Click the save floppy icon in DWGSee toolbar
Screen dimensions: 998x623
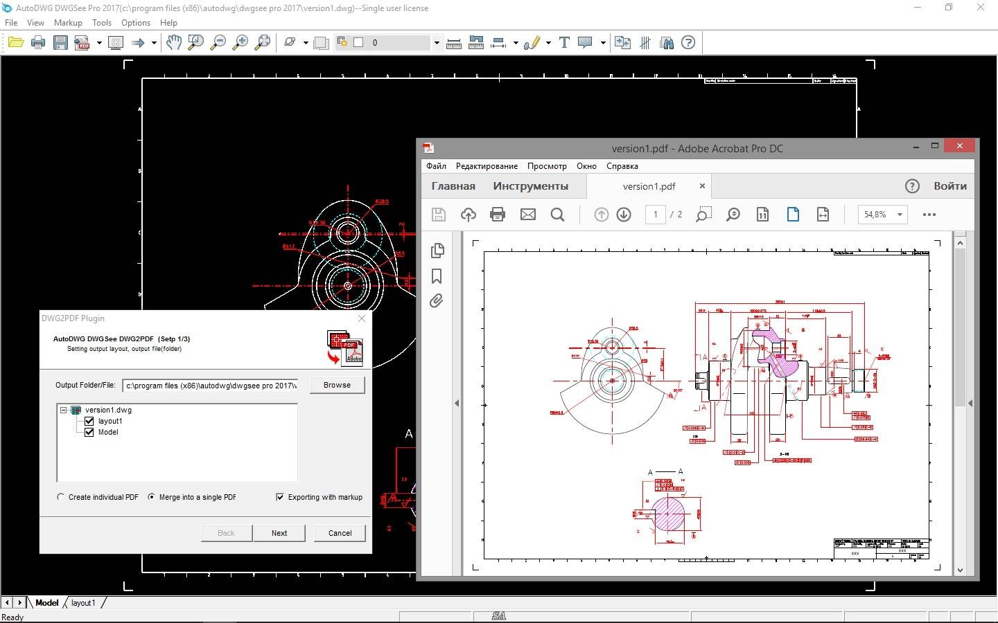pyautogui.click(x=61, y=43)
